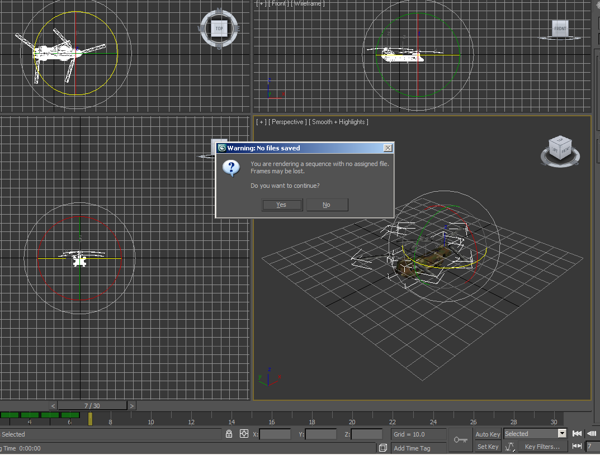The height and width of the screenshot is (455, 600).
Task: Toggle Key Mode button beside frame field
Action: (x=577, y=446)
